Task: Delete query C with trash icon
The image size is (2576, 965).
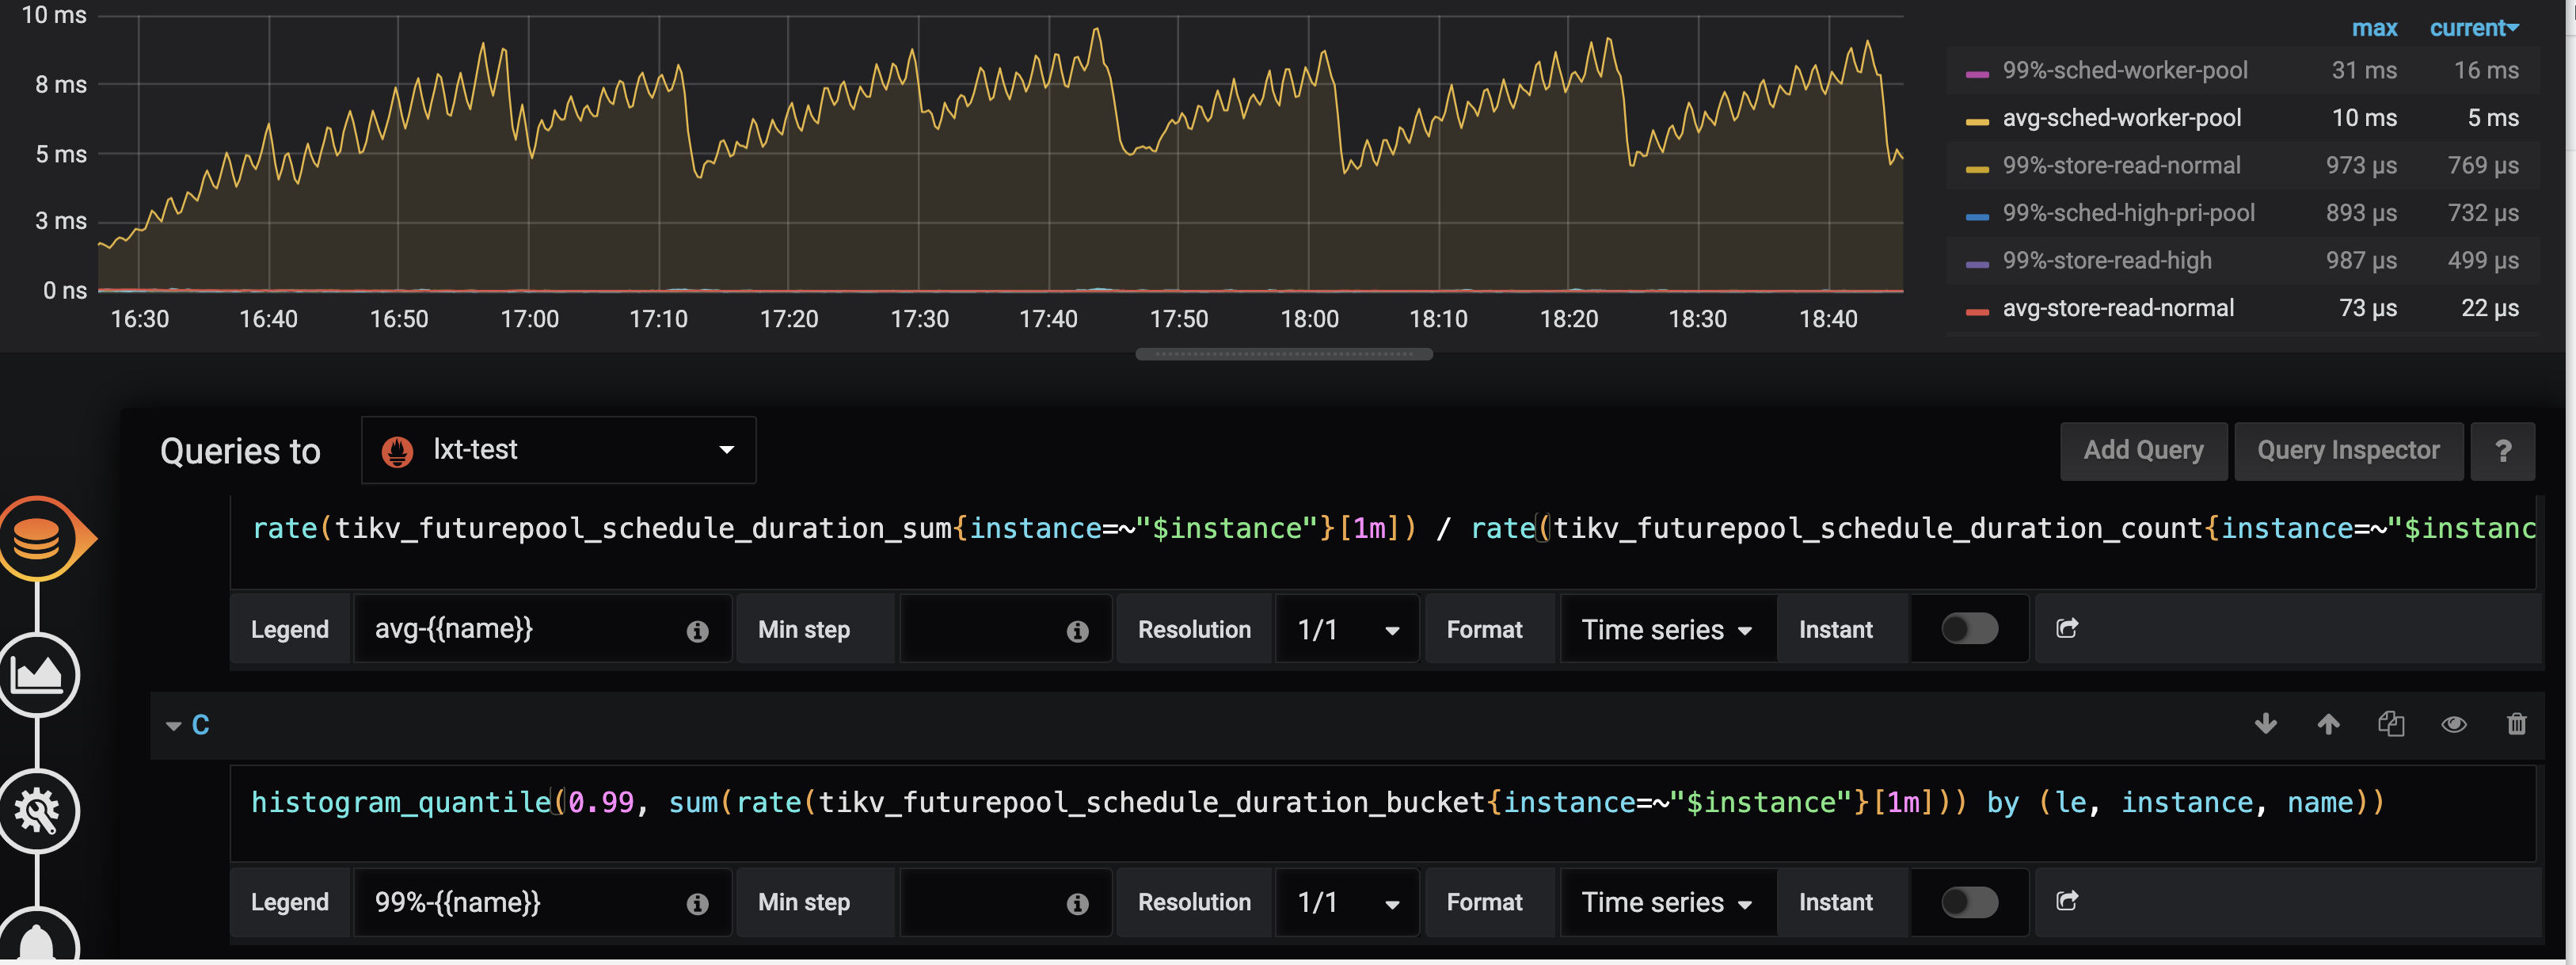Action: (x=2517, y=724)
